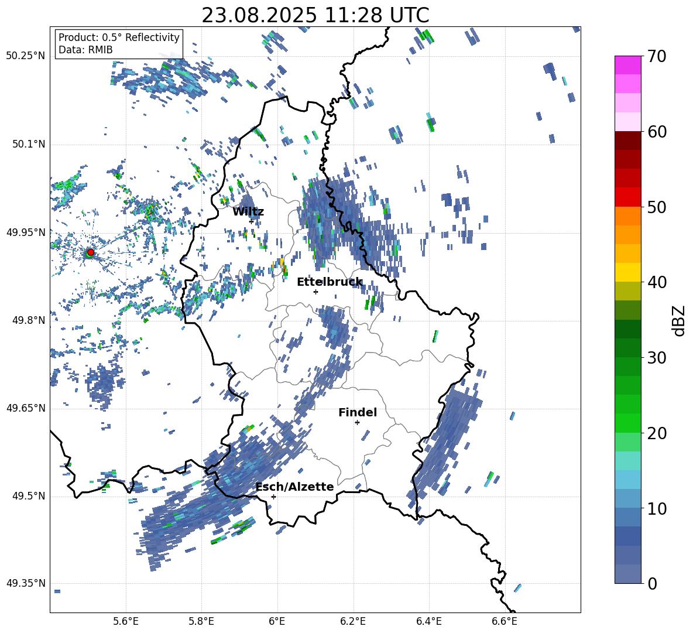The height and width of the screenshot is (633, 693).
Task: Click the bright red colorbar swatch above 50
Action: click(627, 197)
